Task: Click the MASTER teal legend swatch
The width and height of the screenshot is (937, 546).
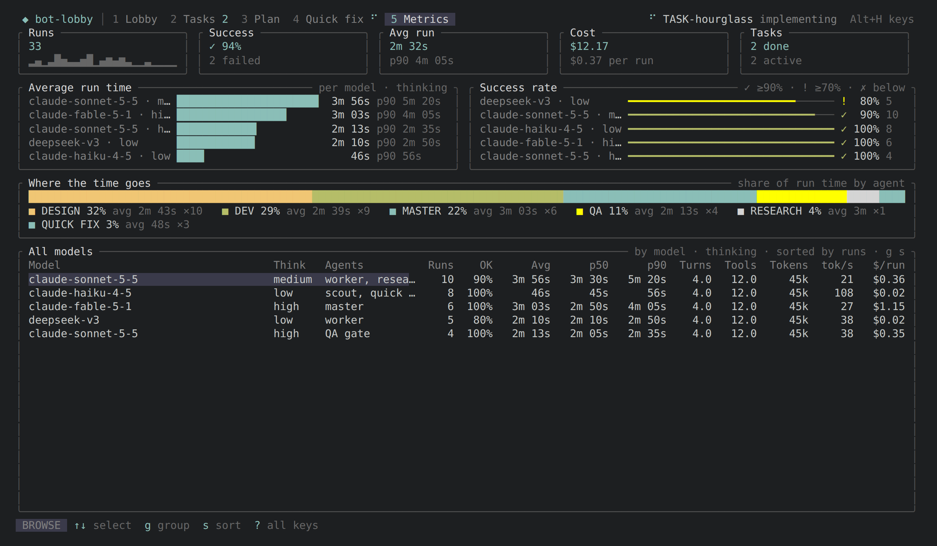Action: [392, 212]
